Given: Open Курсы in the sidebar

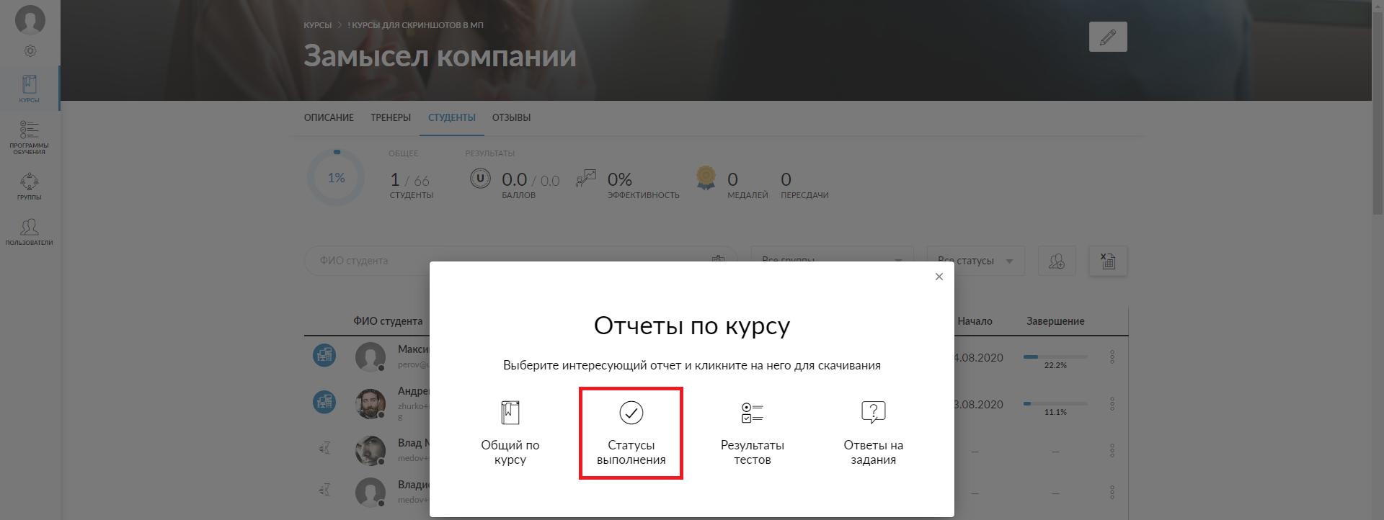Looking at the screenshot, I should pos(30,89).
